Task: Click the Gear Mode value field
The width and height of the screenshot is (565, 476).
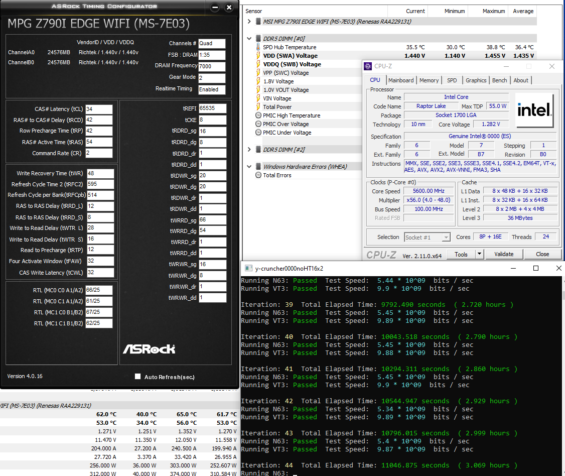Action: [x=212, y=78]
